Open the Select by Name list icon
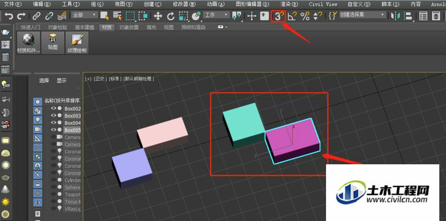 (117, 16)
